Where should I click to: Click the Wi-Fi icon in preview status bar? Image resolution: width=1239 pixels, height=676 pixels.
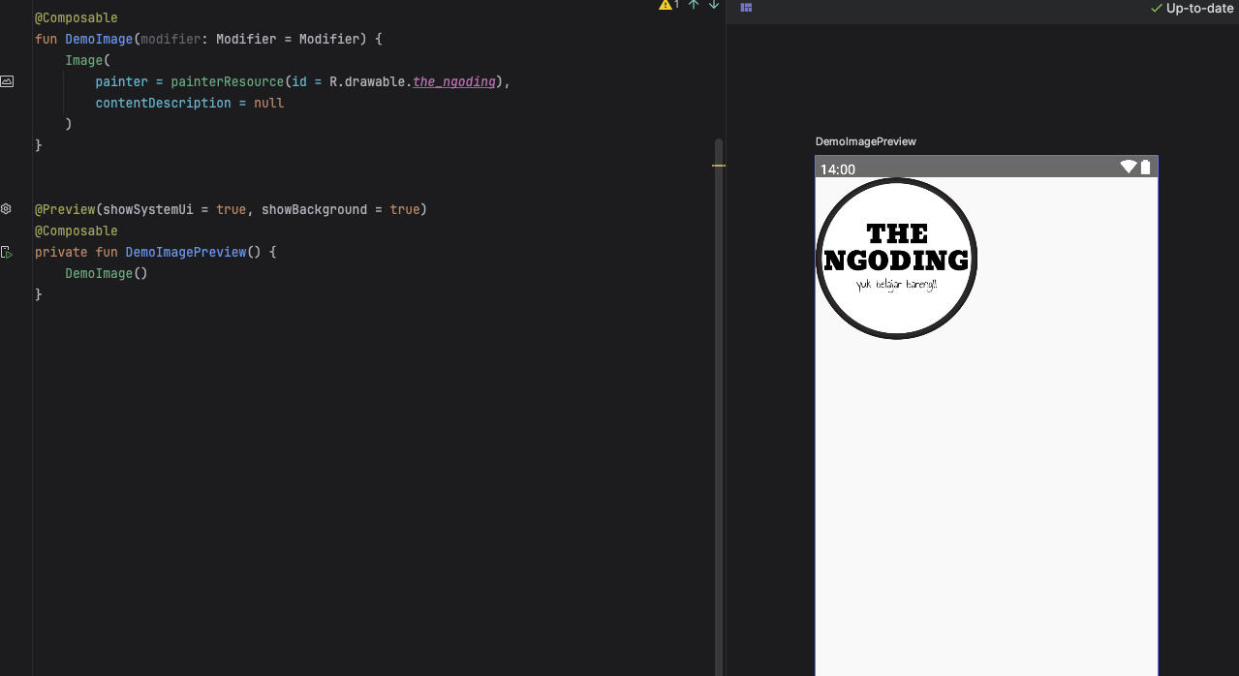pos(1128,168)
